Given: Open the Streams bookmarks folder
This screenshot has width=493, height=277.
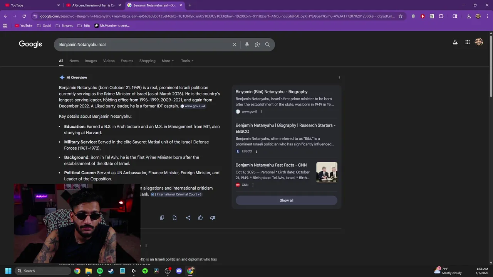Looking at the screenshot, I should [64, 26].
